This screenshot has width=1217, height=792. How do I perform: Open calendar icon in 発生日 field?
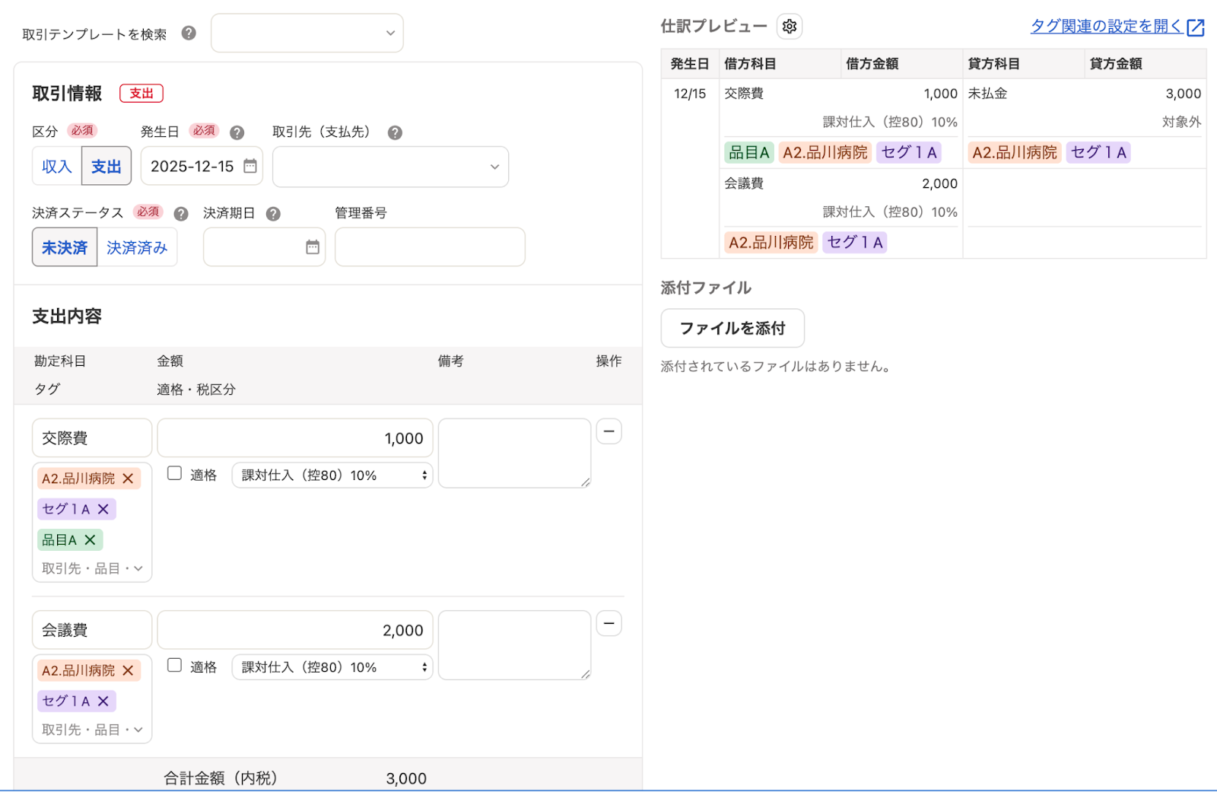[x=250, y=166]
